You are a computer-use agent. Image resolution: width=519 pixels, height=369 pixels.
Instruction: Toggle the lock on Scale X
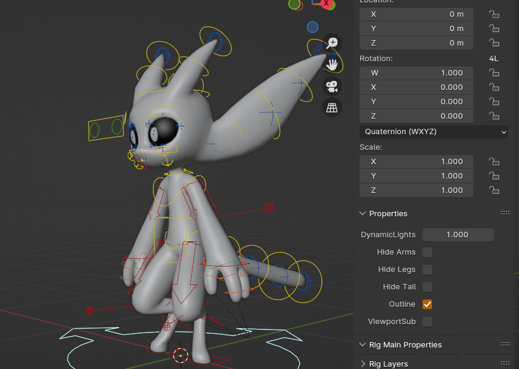(x=494, y=162)
